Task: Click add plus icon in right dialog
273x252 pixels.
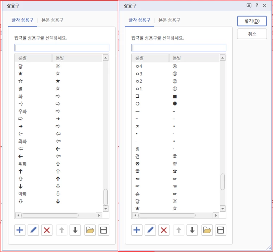Action: (x=137, y=230)
